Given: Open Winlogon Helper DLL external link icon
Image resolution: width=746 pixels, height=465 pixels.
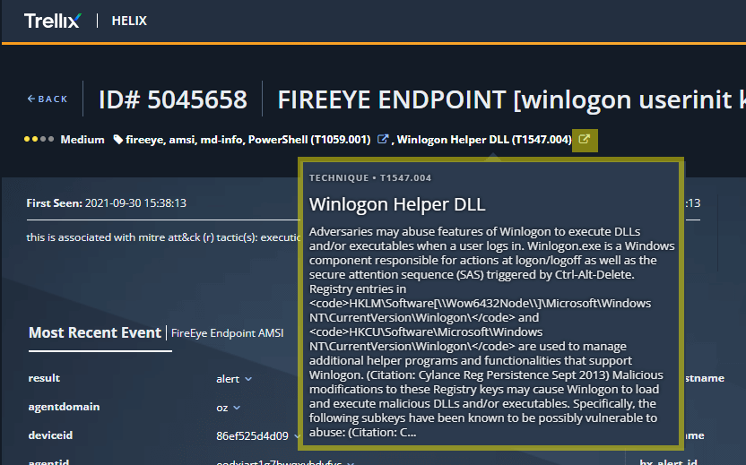Looking at the screenshot, I should coord(585,140).
